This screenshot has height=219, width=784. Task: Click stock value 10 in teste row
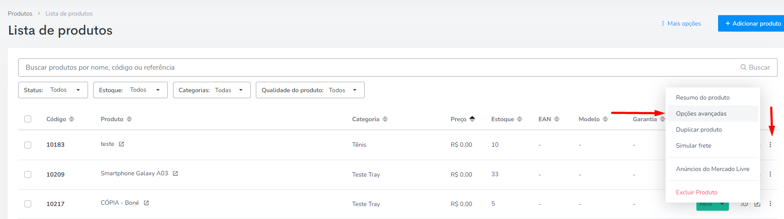[495, 145]
